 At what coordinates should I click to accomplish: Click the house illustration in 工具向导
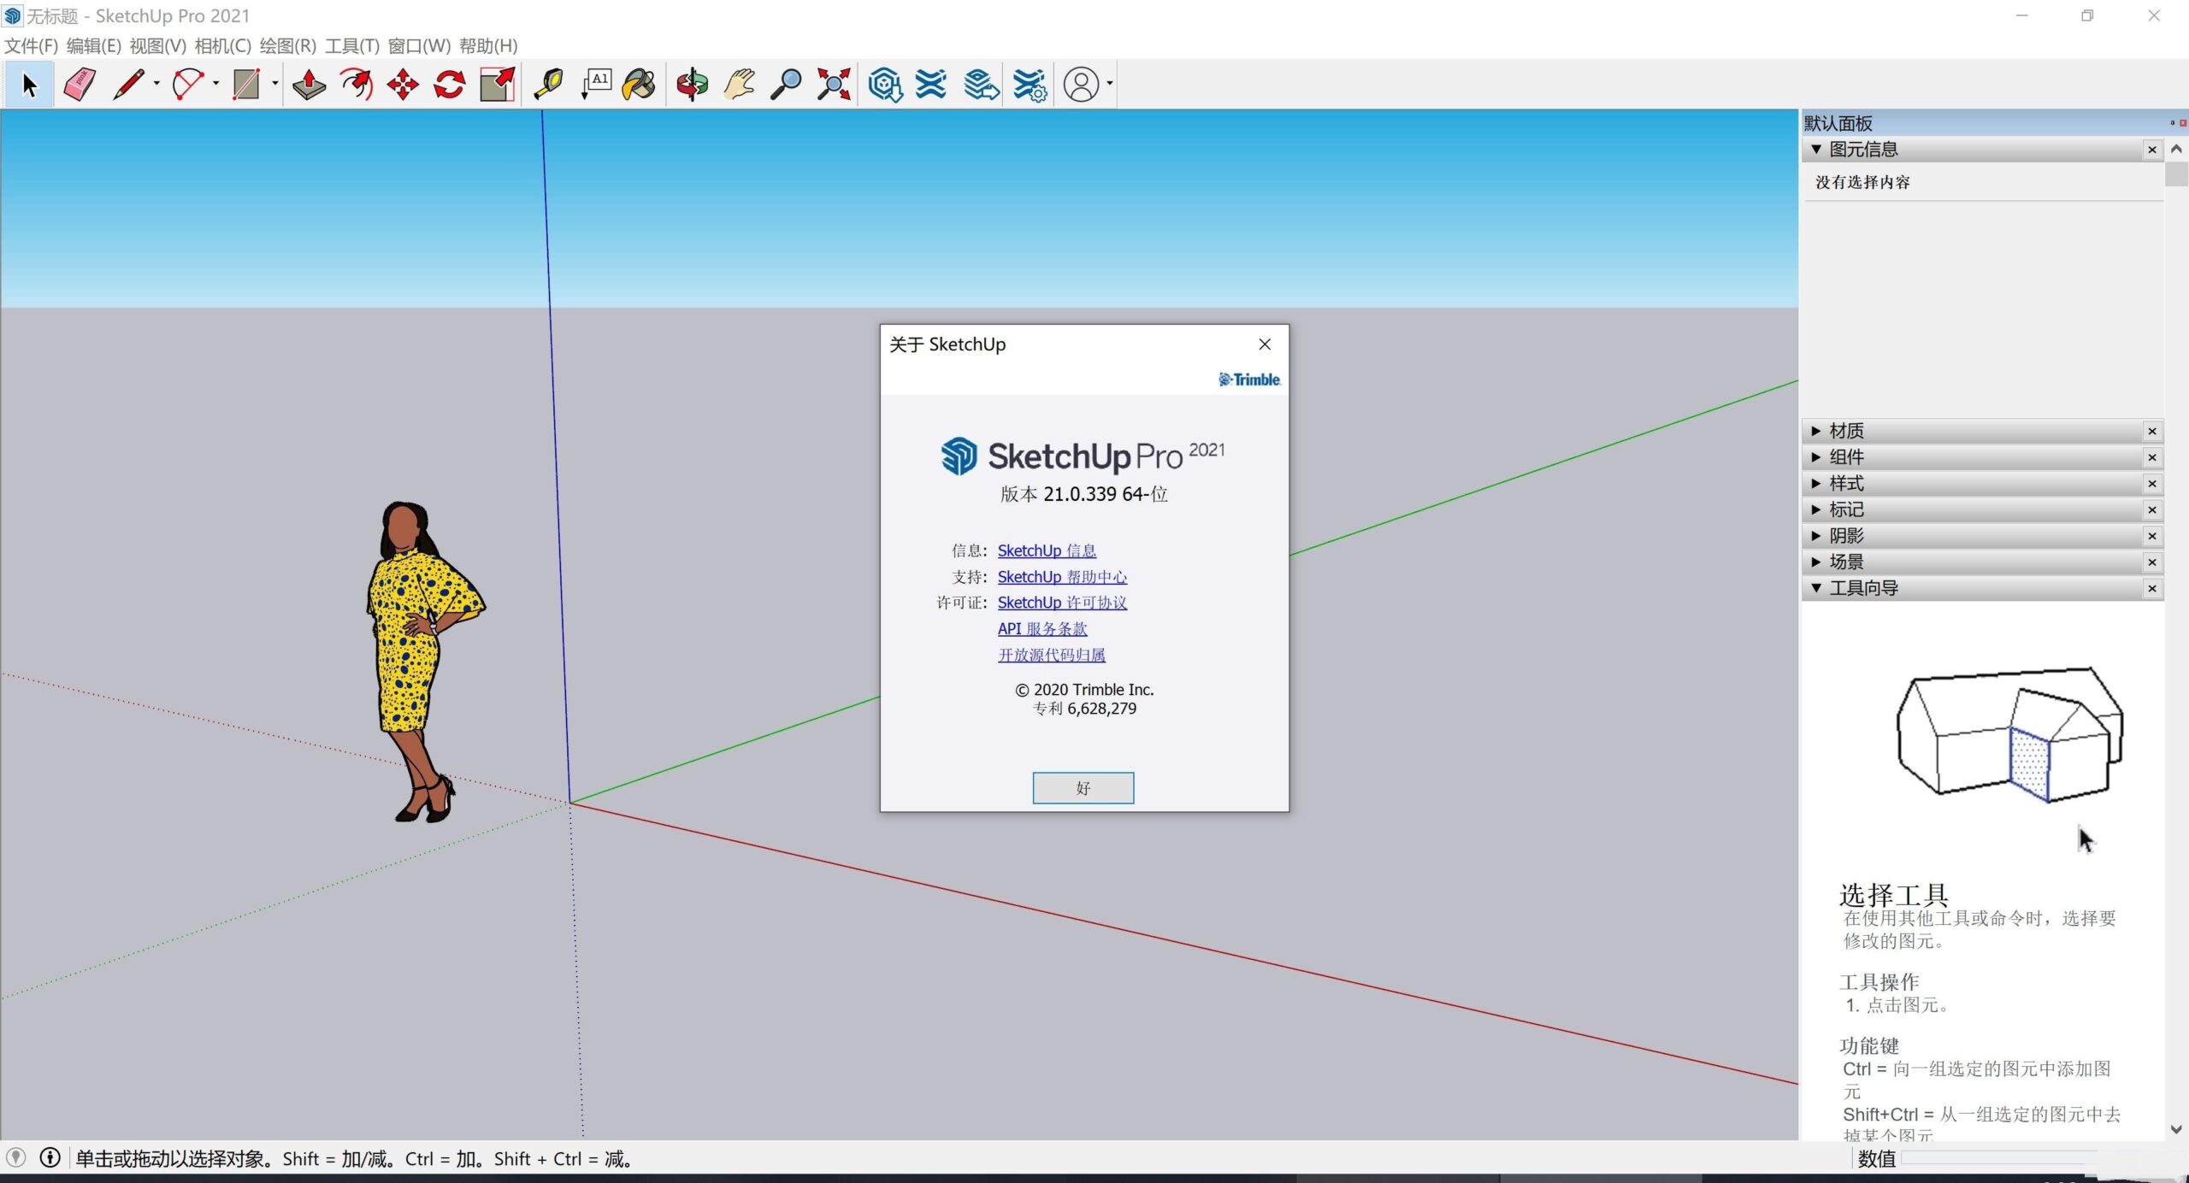tap(2010, 735)
